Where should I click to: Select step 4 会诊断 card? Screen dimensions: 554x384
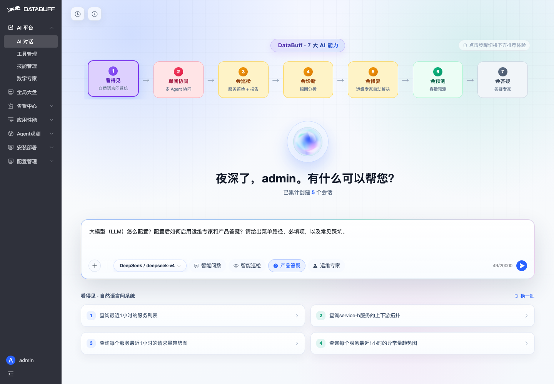coord(308,80)
